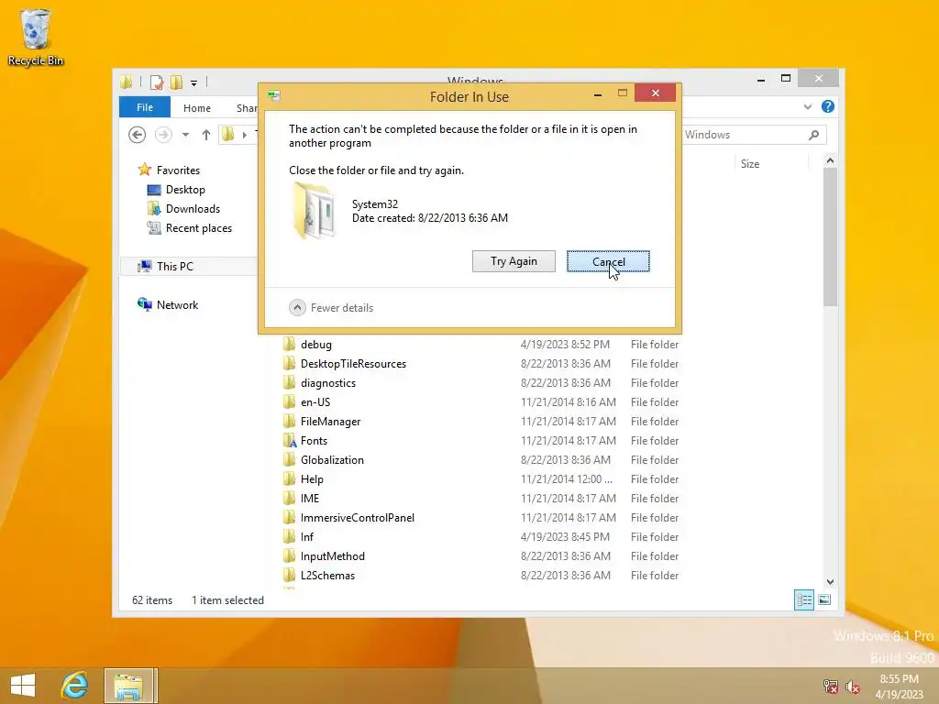Open the taskbar clock and date
939x704 pixels.
pos(899,686)
